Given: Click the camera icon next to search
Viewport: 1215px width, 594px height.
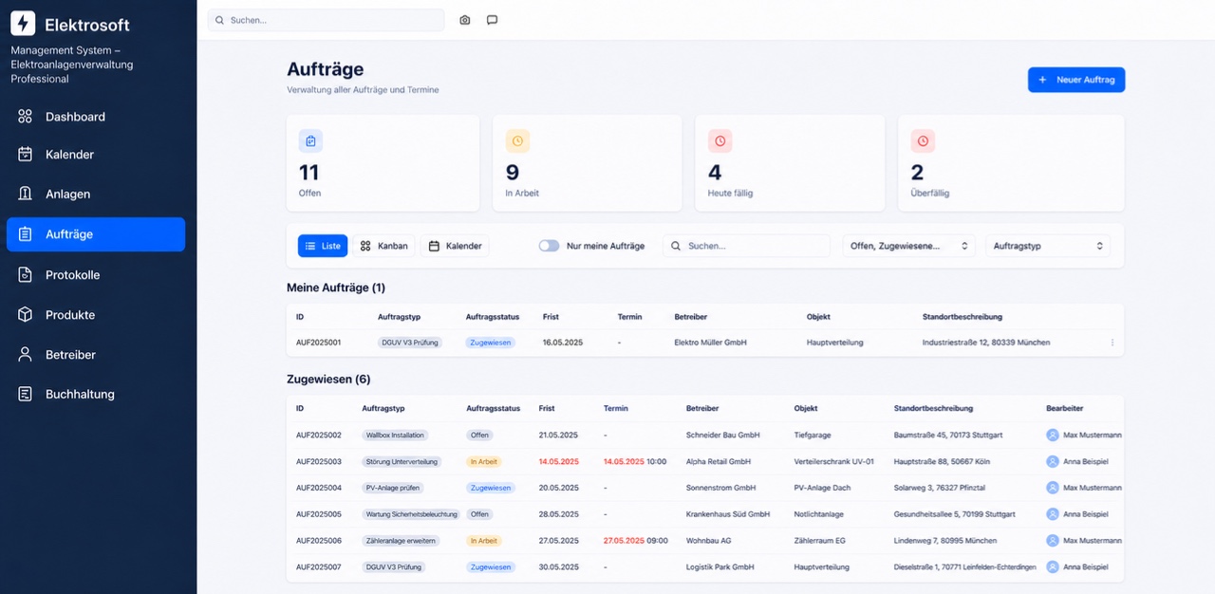Looking at the screenshot, I should point(465,20).
